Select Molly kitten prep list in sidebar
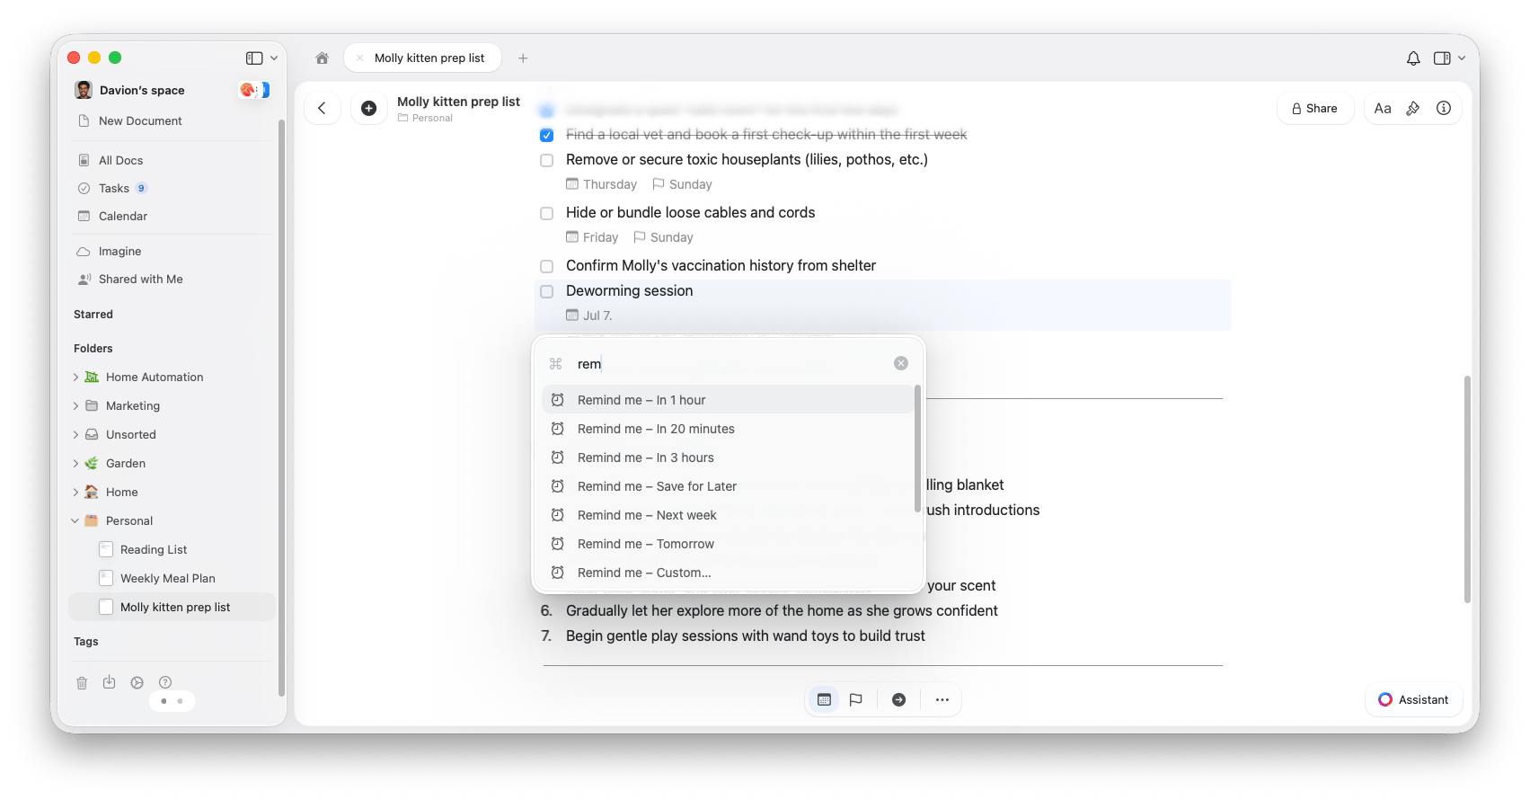The image size is (1530, 800). (x=172, y=607)
